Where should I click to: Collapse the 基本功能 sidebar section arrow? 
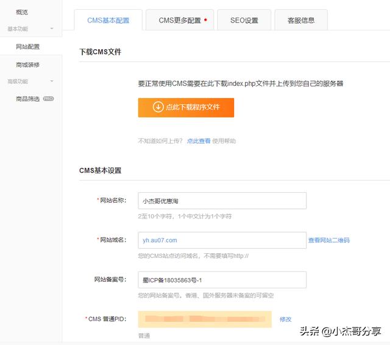tap(52, 29)
